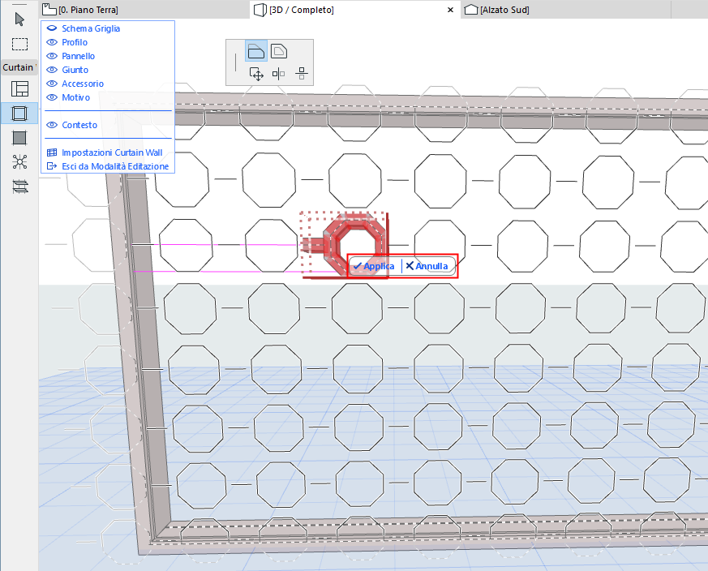Select the highlighted Frame tool
The height and width of the screenshot is (571, 708).
click(x=18, y=113)
